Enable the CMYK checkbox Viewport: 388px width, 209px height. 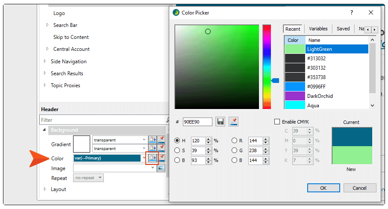click(x=277, y=121)
